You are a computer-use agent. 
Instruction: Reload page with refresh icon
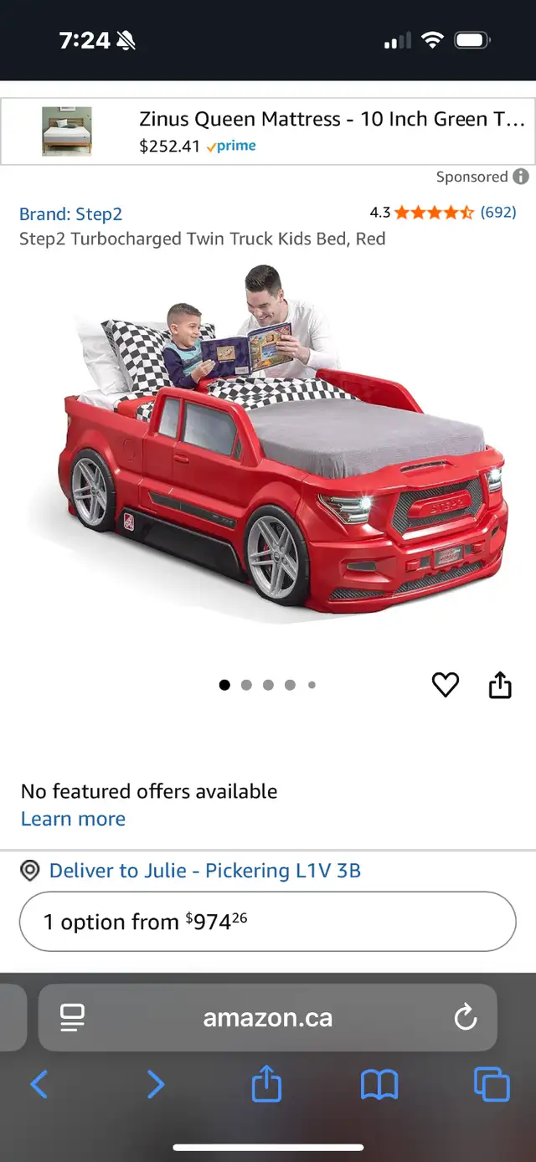pyautogui.click(x=466, y=1018)
